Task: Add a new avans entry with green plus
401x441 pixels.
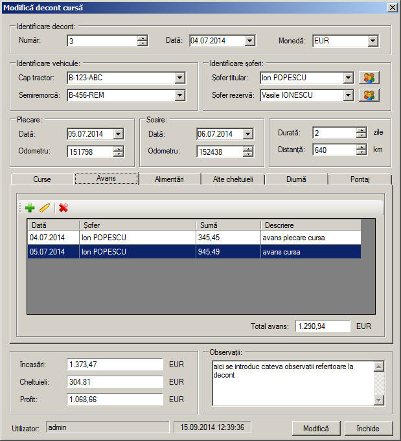Action: click(30, 208)
